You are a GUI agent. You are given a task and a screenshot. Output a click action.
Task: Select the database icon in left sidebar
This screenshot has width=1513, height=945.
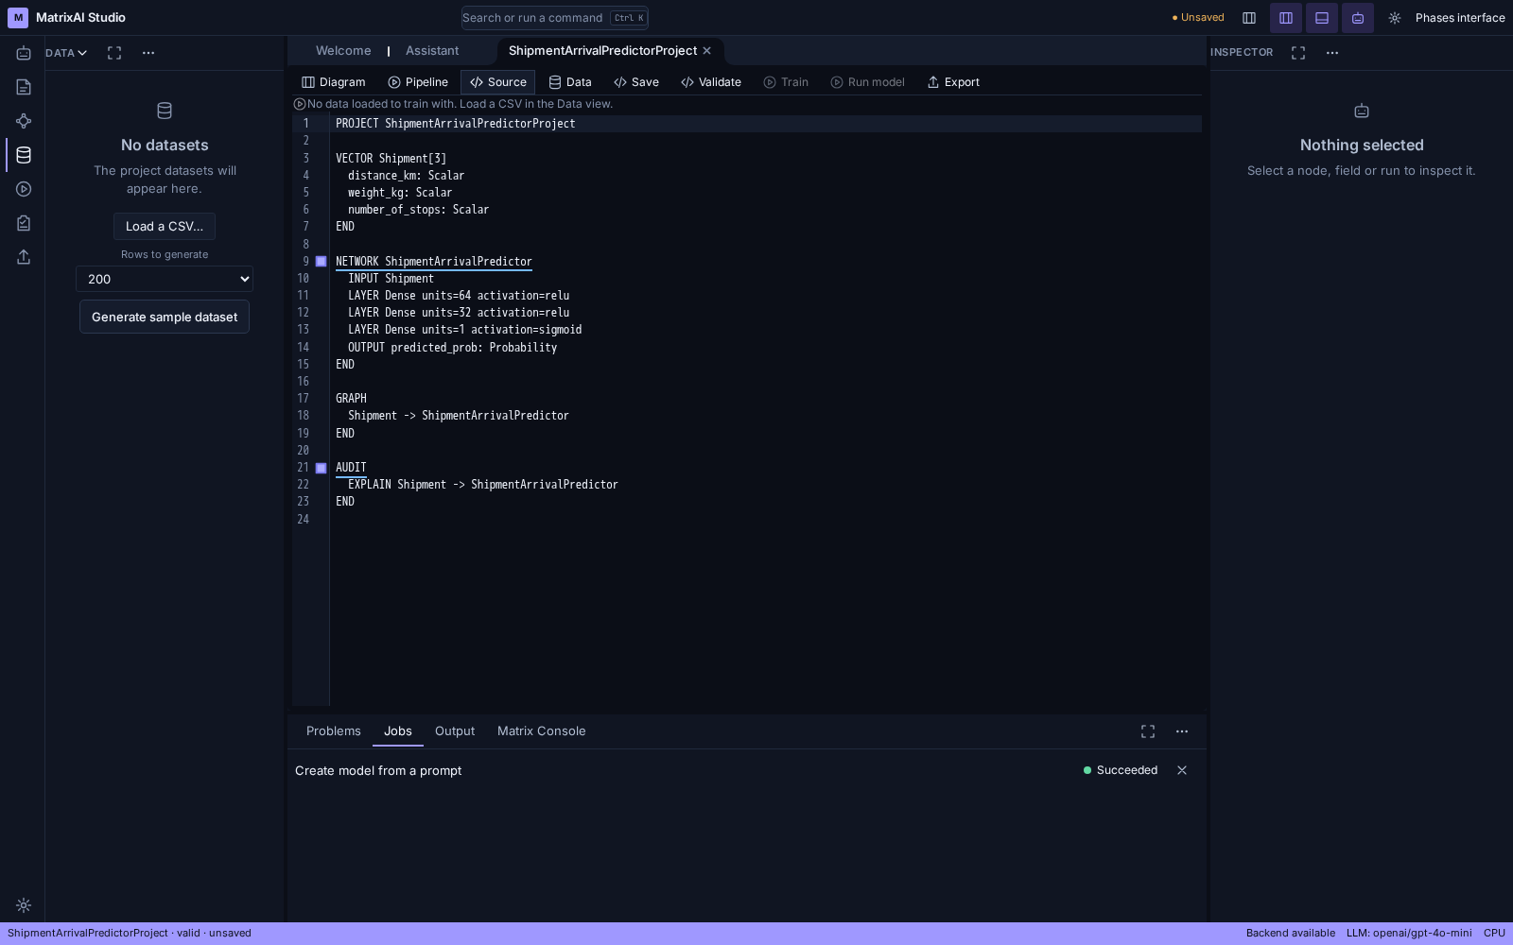pos(24,155)
